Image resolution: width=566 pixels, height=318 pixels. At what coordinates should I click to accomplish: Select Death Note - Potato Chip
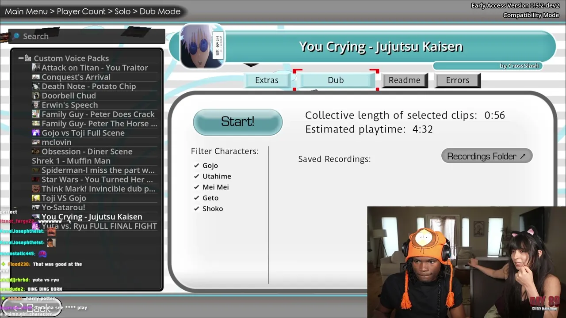click(95, 86)
